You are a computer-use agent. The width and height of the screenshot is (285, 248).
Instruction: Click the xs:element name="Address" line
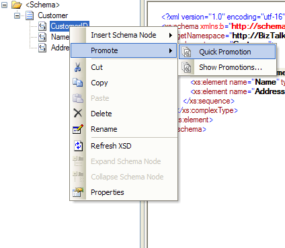[x=237, y=91]
